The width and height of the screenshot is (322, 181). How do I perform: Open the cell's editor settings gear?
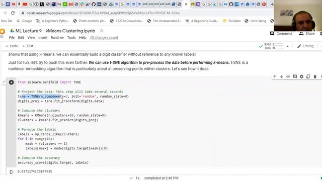[301, 76]
